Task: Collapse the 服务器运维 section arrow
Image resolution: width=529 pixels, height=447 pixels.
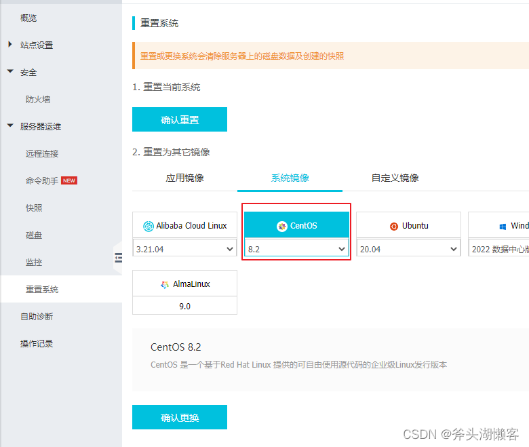Action: pyautogui.click(x=10, y=125)
